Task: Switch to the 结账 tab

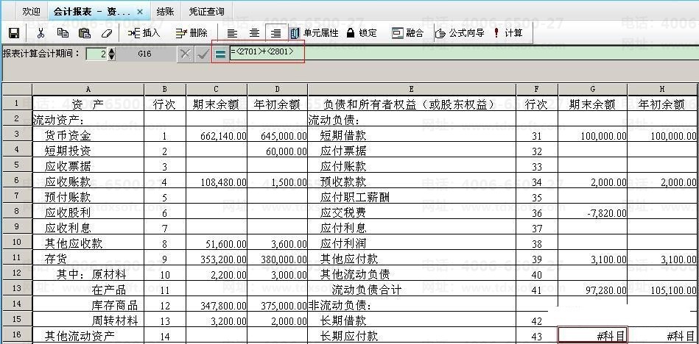Action: [x=166, y=12]
